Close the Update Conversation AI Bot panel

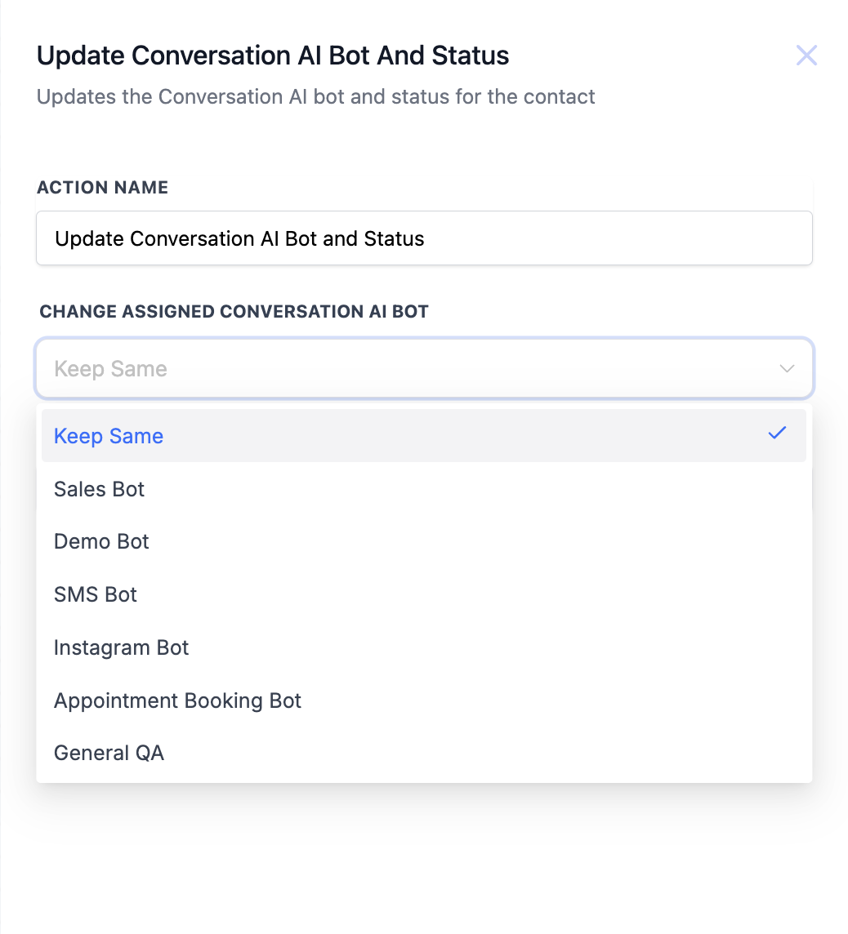[x=806, y=56]
